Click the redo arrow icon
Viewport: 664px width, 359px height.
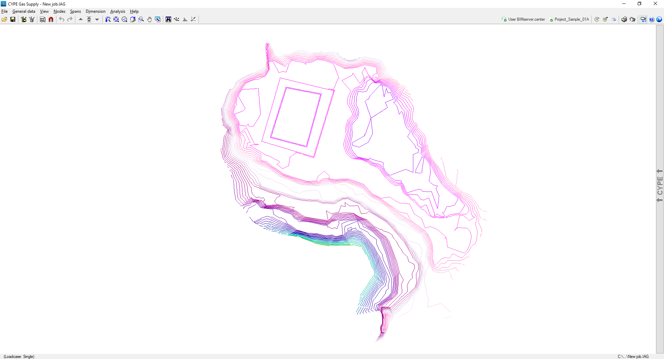tap(70, 19)
